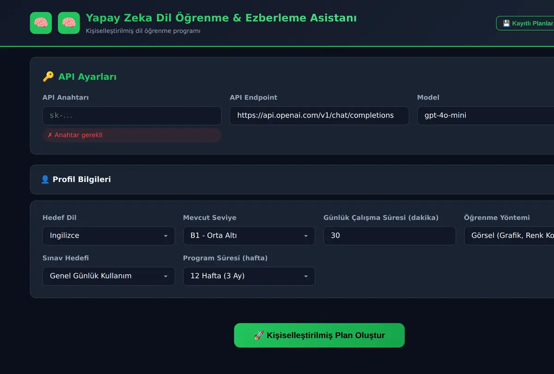Click the Günlük Çalışma Süresi minutes field

(390, 236)
